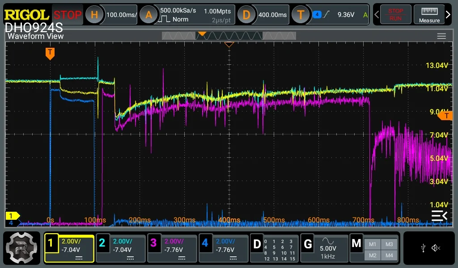Tap the 400ms time axis label

(x=229, y=220)
